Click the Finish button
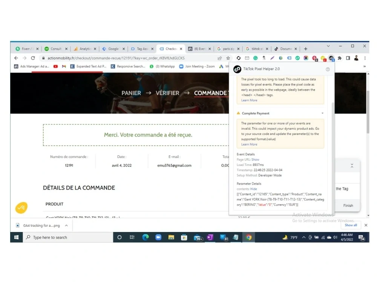 pos(348,206)
